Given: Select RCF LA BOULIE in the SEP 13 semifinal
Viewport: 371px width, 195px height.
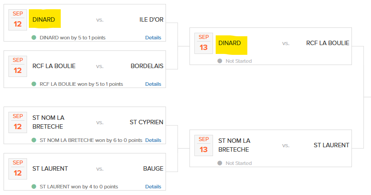Looking at the screenshot, I should (x=328, y=43).
